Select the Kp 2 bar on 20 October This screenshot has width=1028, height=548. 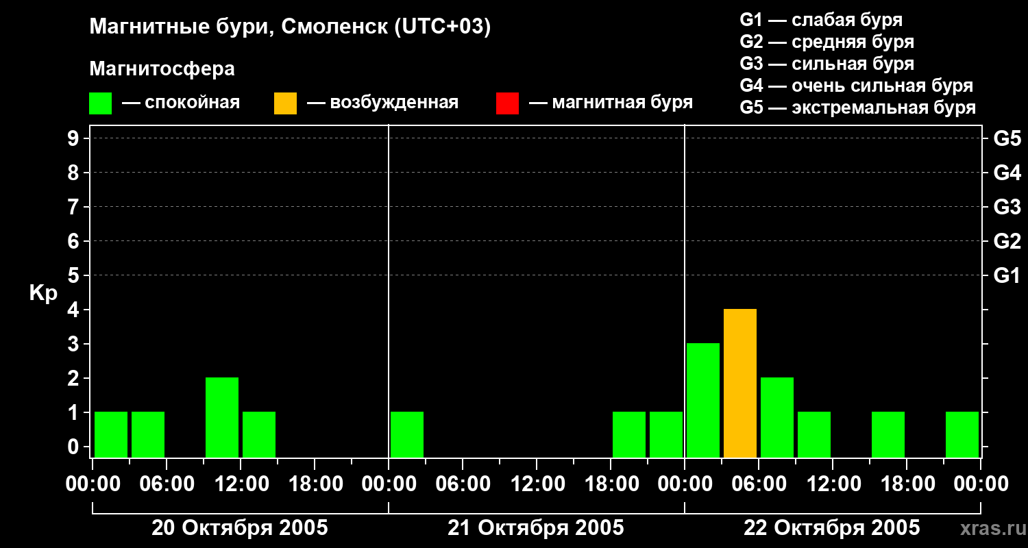click(222, 417)
